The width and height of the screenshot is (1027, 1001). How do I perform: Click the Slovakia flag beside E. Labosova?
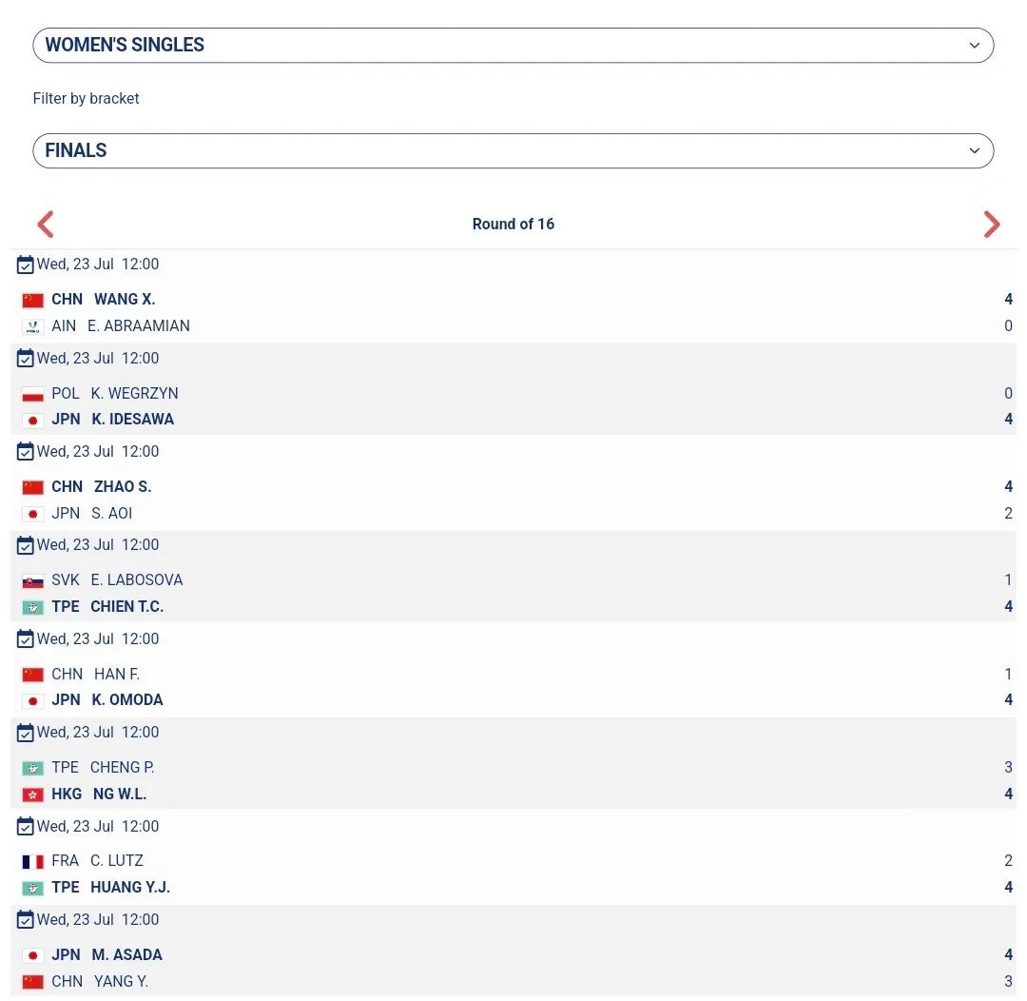point(32,580)
